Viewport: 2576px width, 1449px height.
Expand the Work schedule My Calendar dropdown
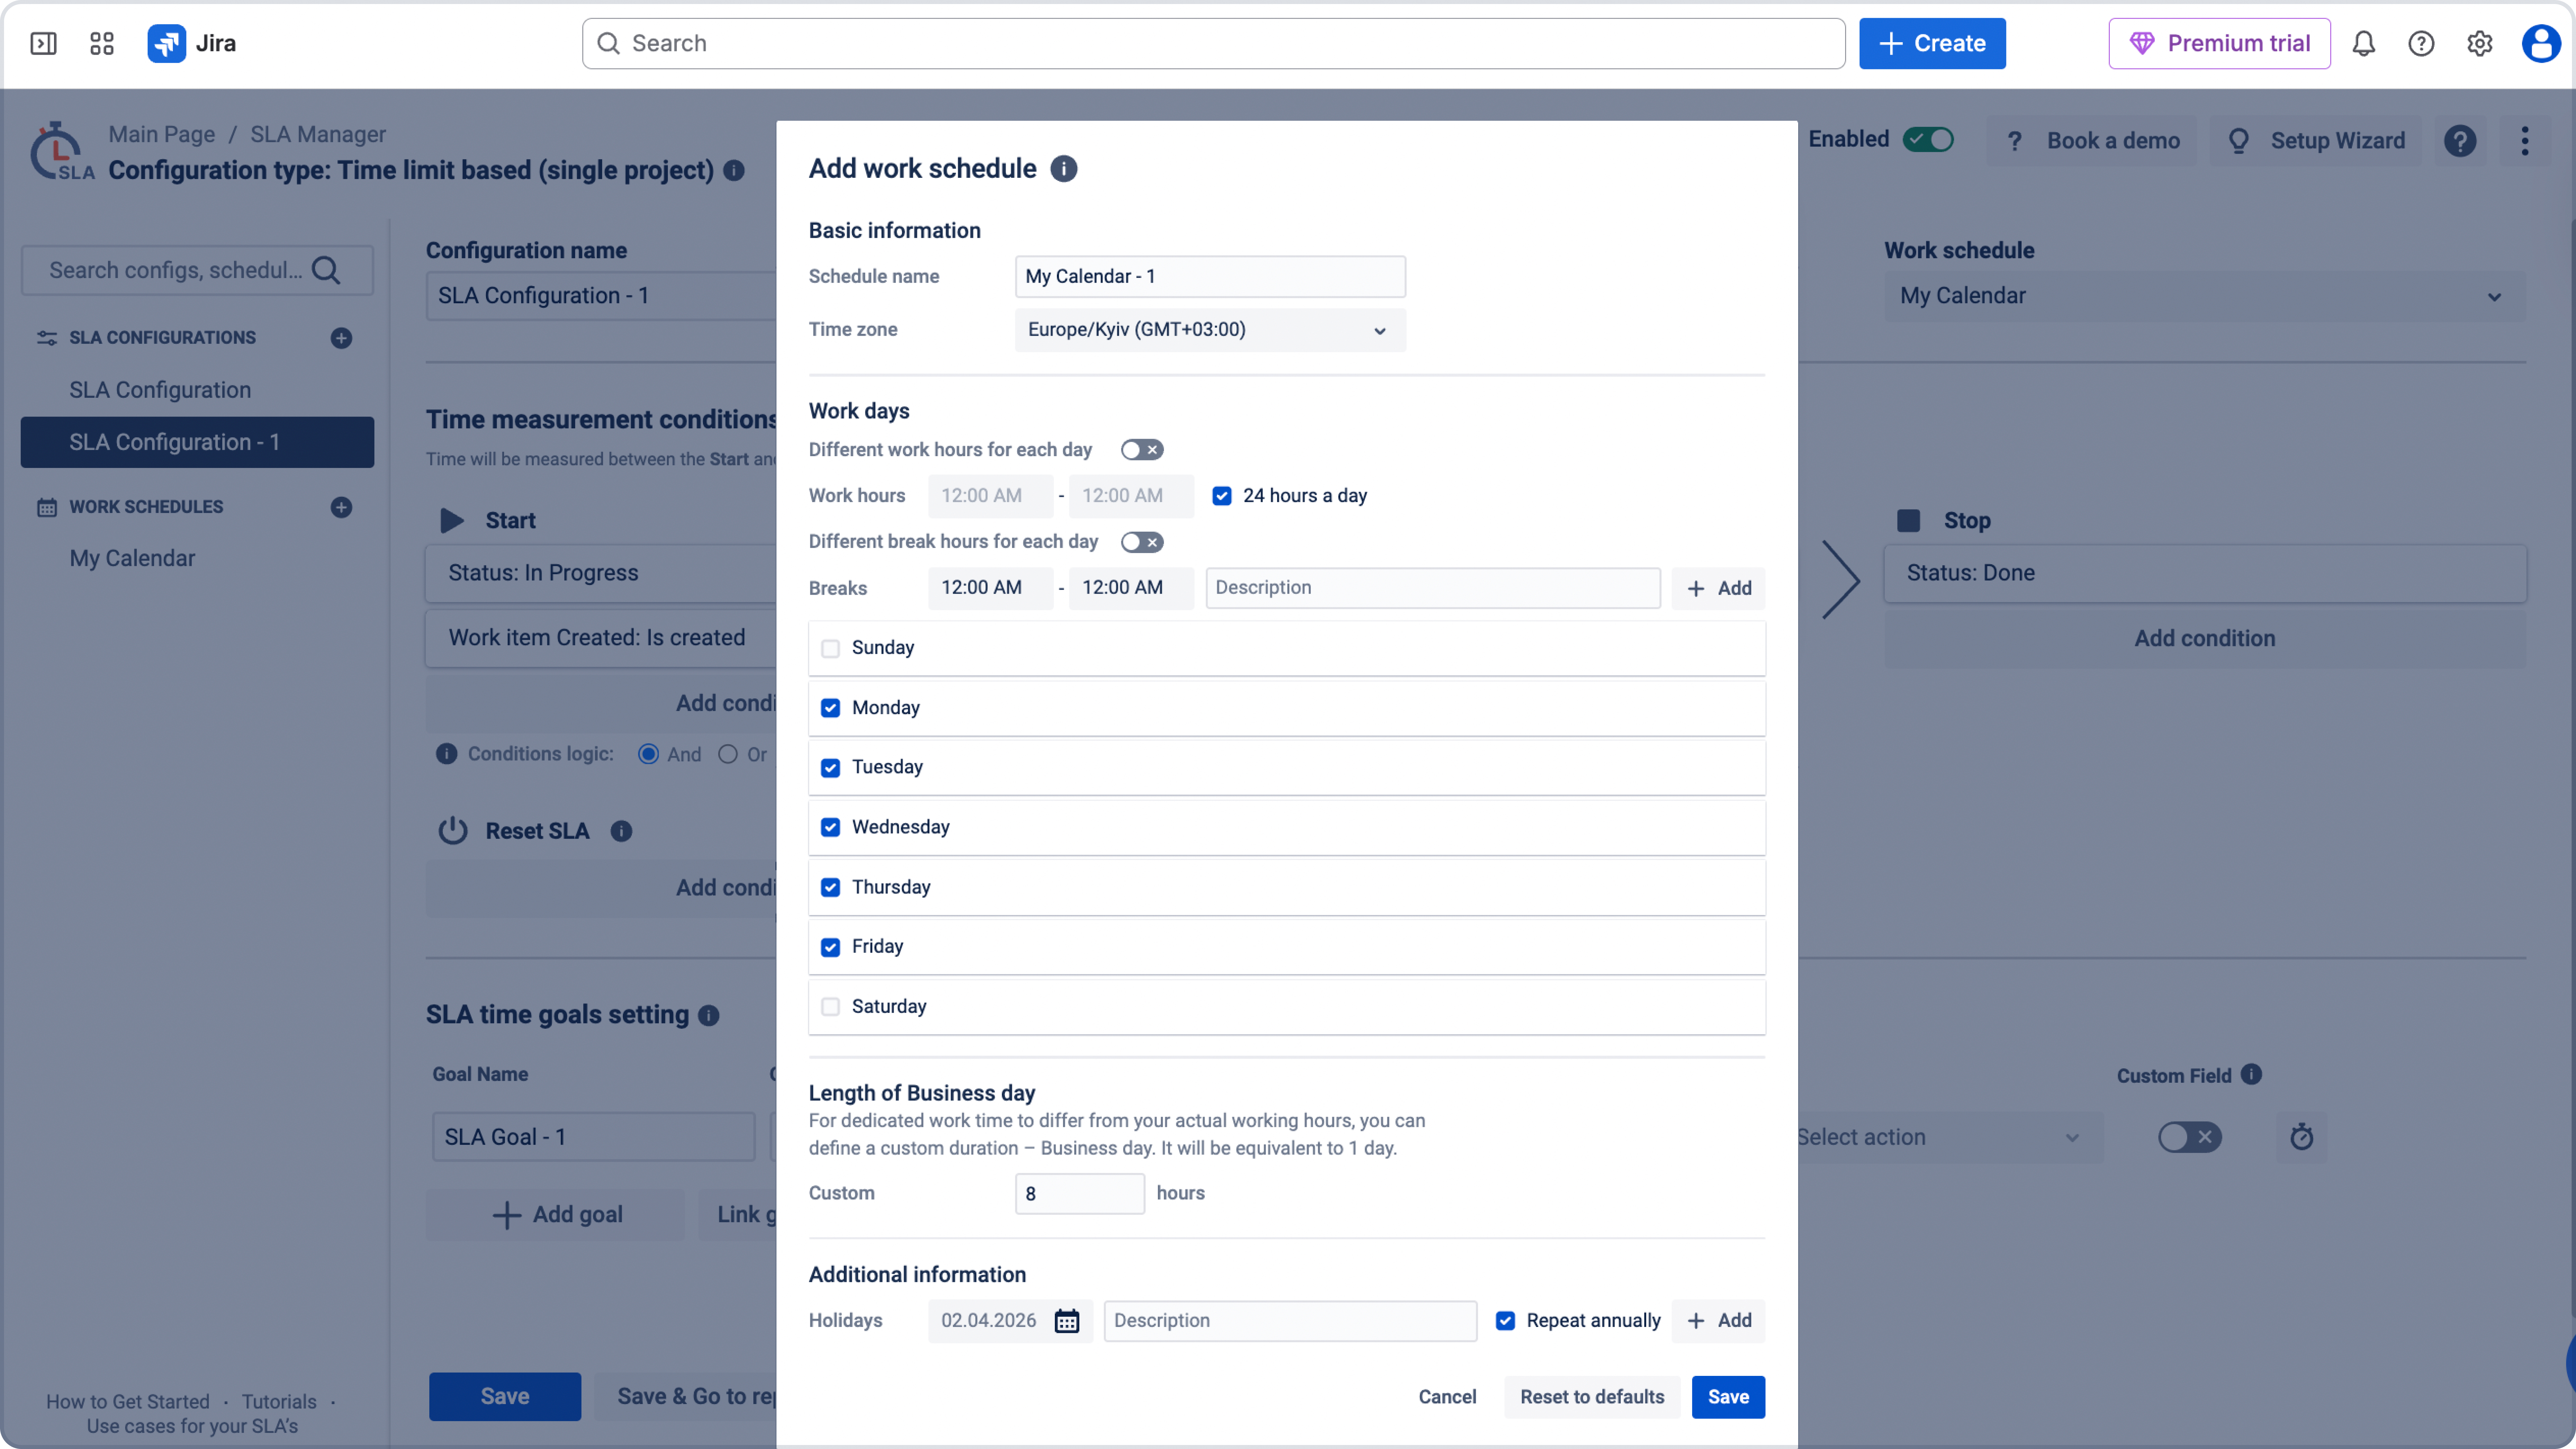click(2203, 296)
